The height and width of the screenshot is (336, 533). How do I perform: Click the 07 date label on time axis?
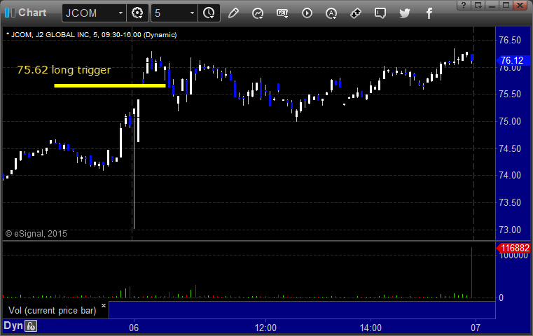coord(476,328)
